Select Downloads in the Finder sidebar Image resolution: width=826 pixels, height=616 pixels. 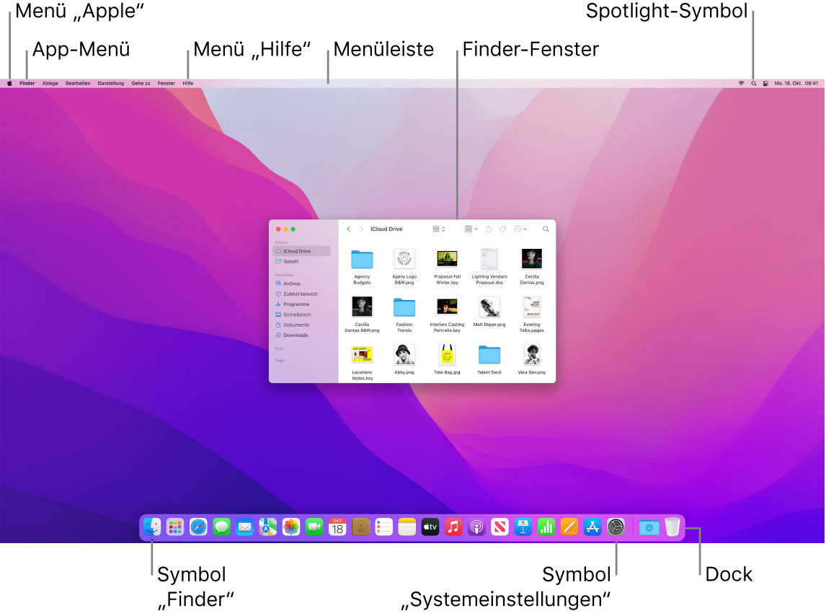coord(295,335)
